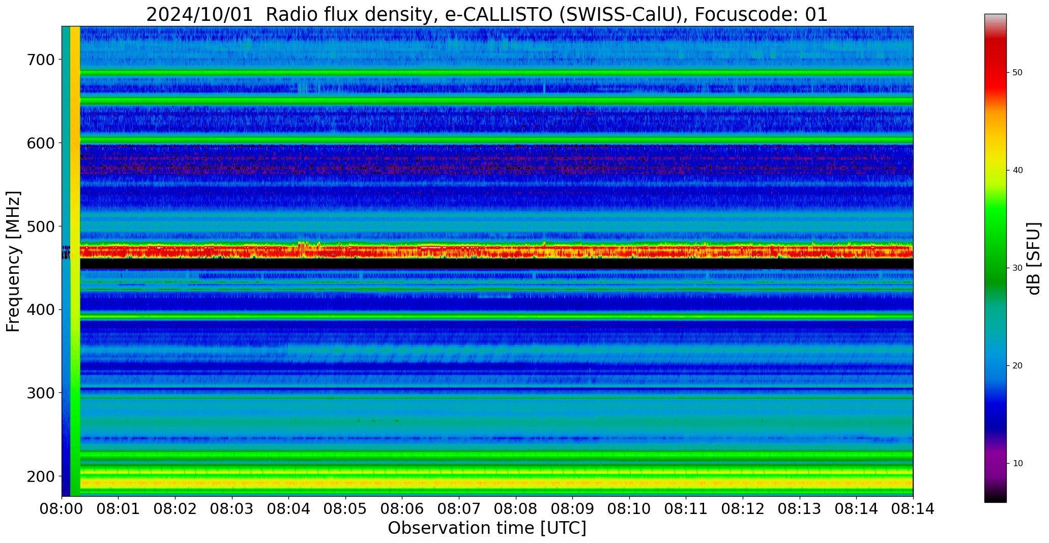Click the 400 frequency tick label
This screenshot has height=543, width=1049.
click(x=40, y=309)
